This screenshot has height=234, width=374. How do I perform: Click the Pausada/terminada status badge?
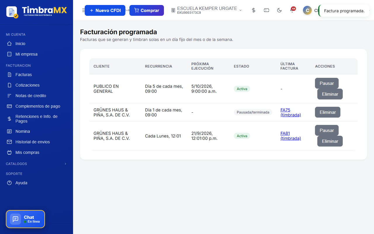pyautogui.click(x=253, y=112)
